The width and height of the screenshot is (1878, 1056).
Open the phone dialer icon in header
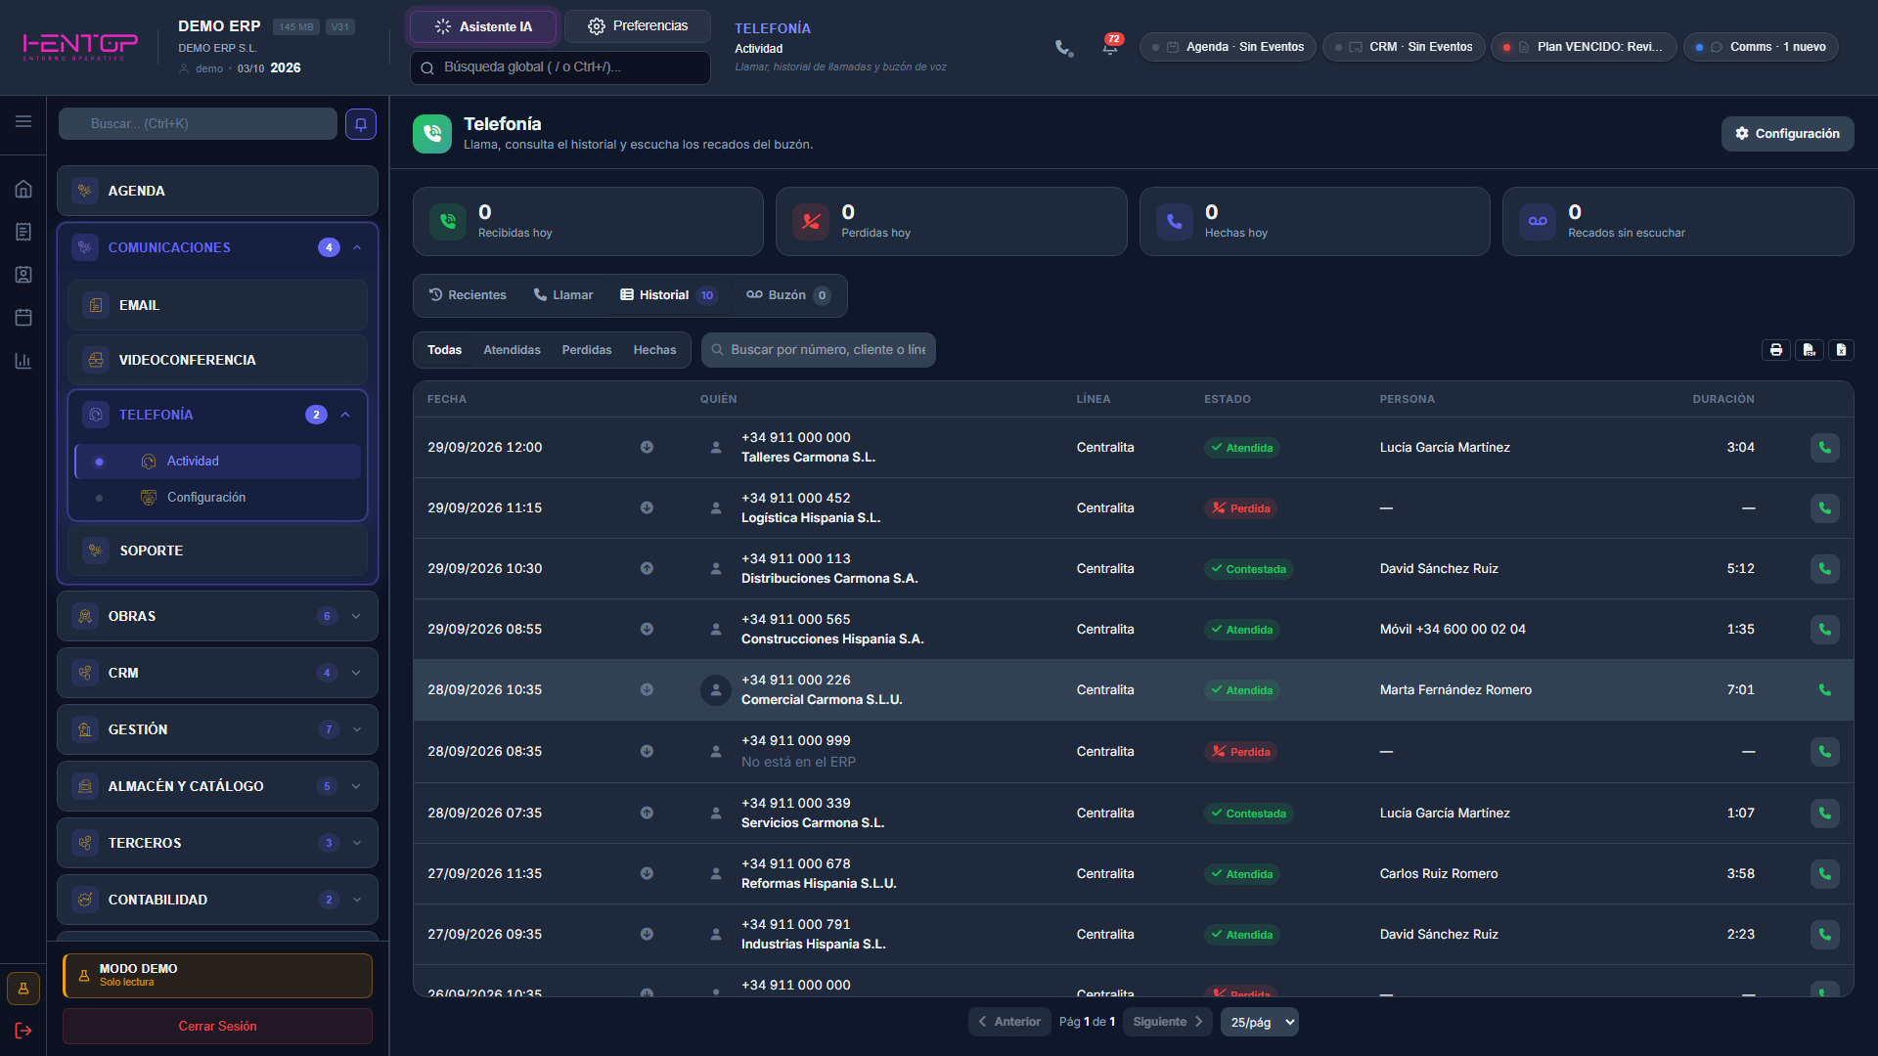coord(1064,47)
